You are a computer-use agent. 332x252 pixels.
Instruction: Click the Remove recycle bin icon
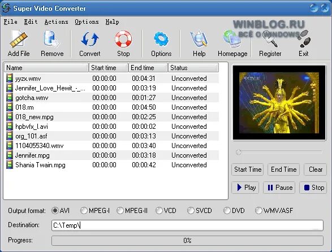(x=52, y=39)
